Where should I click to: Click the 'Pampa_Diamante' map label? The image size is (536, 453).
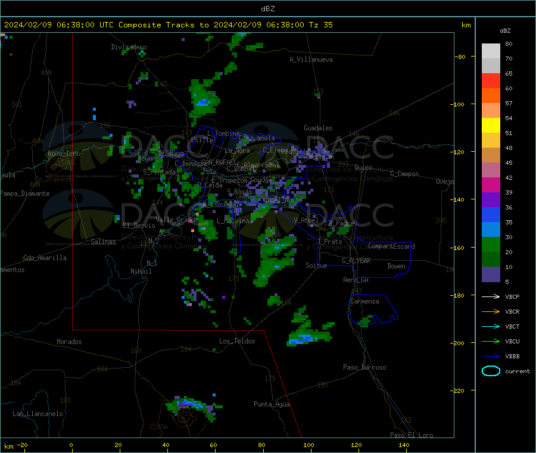click(25, 193)
